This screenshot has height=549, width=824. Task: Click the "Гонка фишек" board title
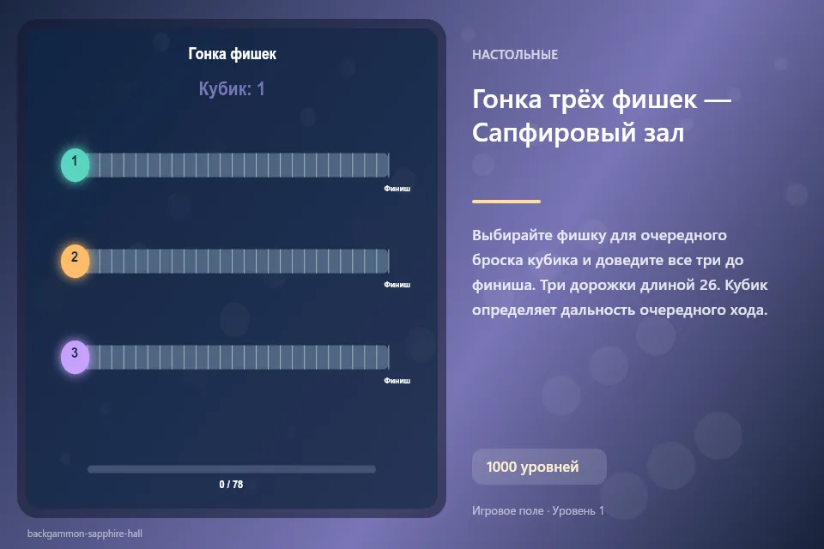click(232, 53)
